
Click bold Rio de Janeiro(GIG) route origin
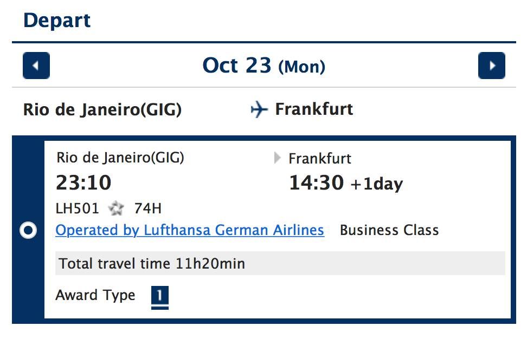coord(102,110)
